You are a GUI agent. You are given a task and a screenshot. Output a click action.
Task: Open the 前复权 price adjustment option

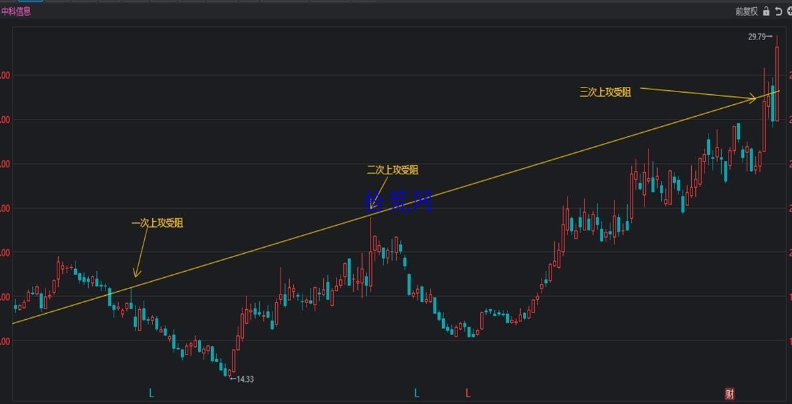747,11
